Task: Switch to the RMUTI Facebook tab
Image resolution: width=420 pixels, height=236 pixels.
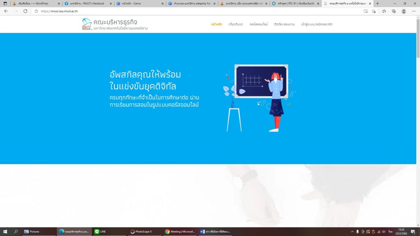Action: [x=86, y=3]
